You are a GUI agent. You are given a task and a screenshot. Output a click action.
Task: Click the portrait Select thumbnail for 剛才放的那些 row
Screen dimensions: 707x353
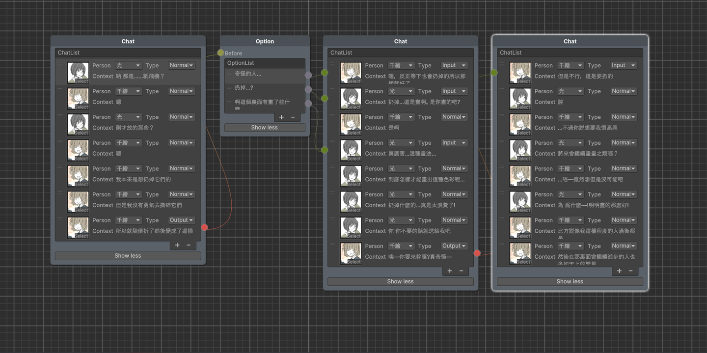coord(78,124)
